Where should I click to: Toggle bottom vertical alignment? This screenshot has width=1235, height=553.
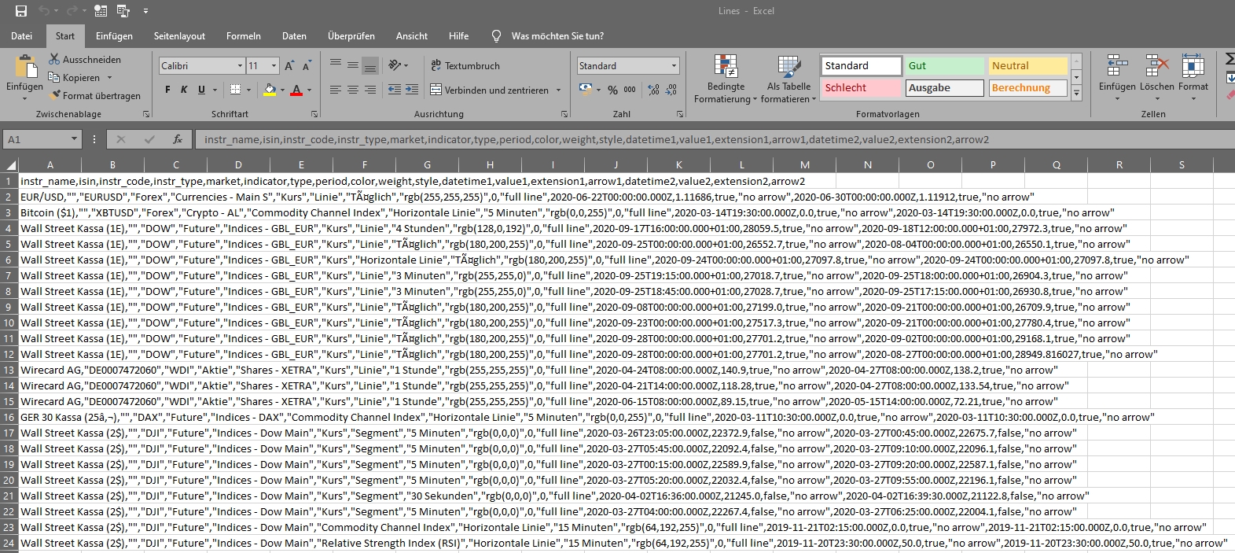(x=370, y=65)
